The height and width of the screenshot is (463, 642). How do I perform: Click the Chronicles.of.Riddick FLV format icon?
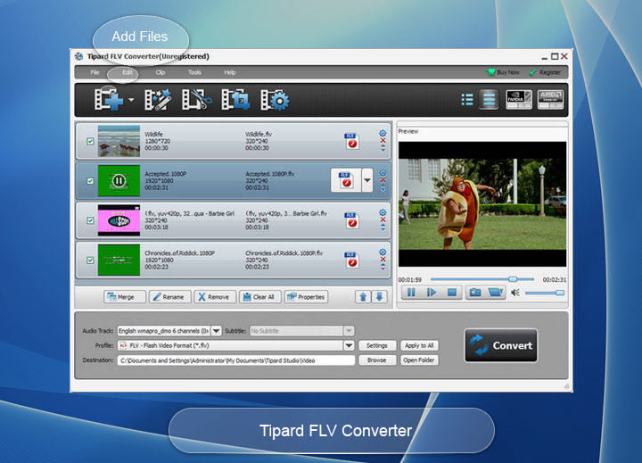tap(351, 260)
